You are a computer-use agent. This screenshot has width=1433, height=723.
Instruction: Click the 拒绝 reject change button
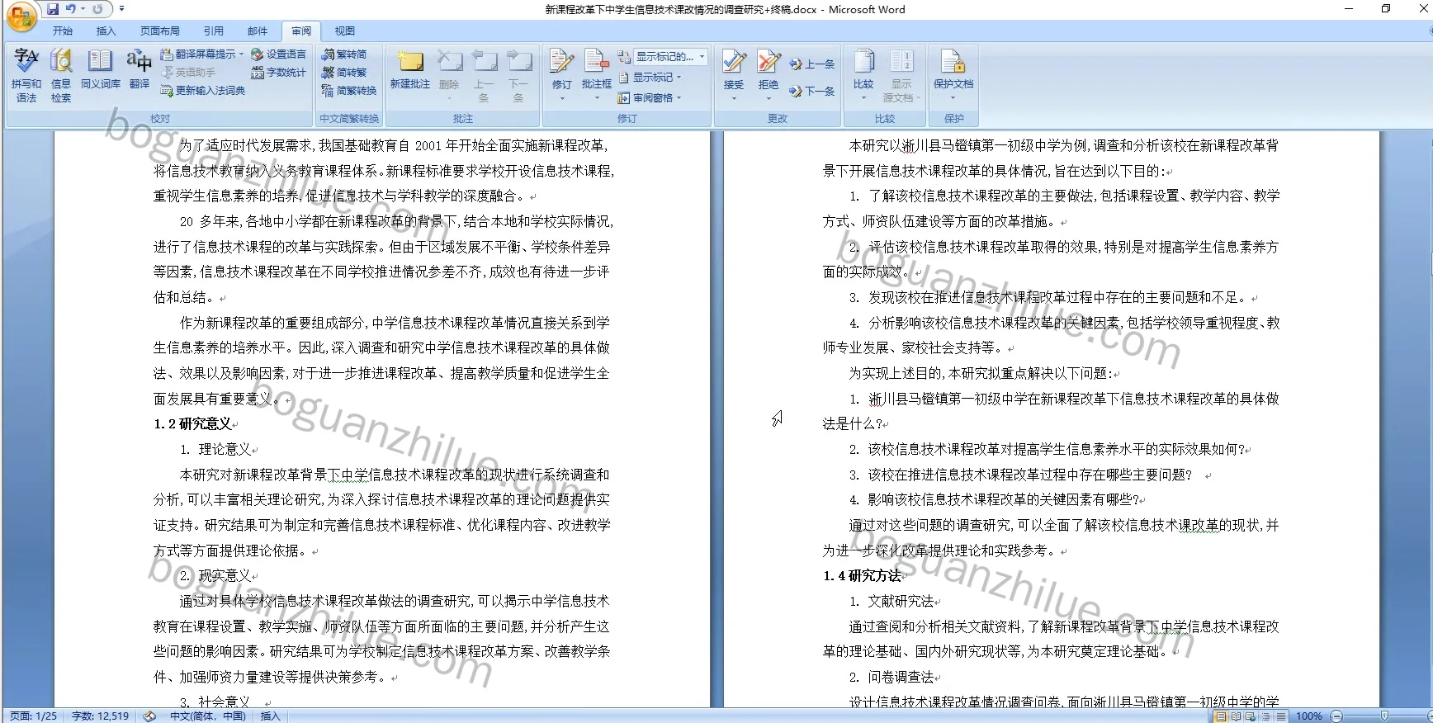(769, 75)
